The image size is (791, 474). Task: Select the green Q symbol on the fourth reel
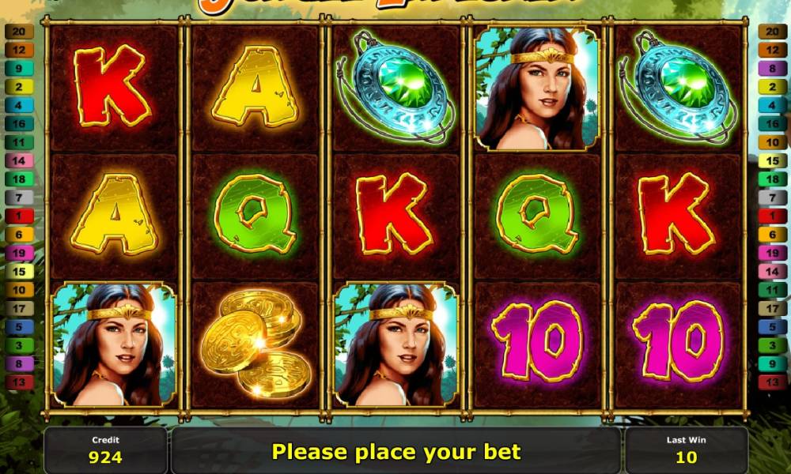pyautogui.click(x=537, y=214)
